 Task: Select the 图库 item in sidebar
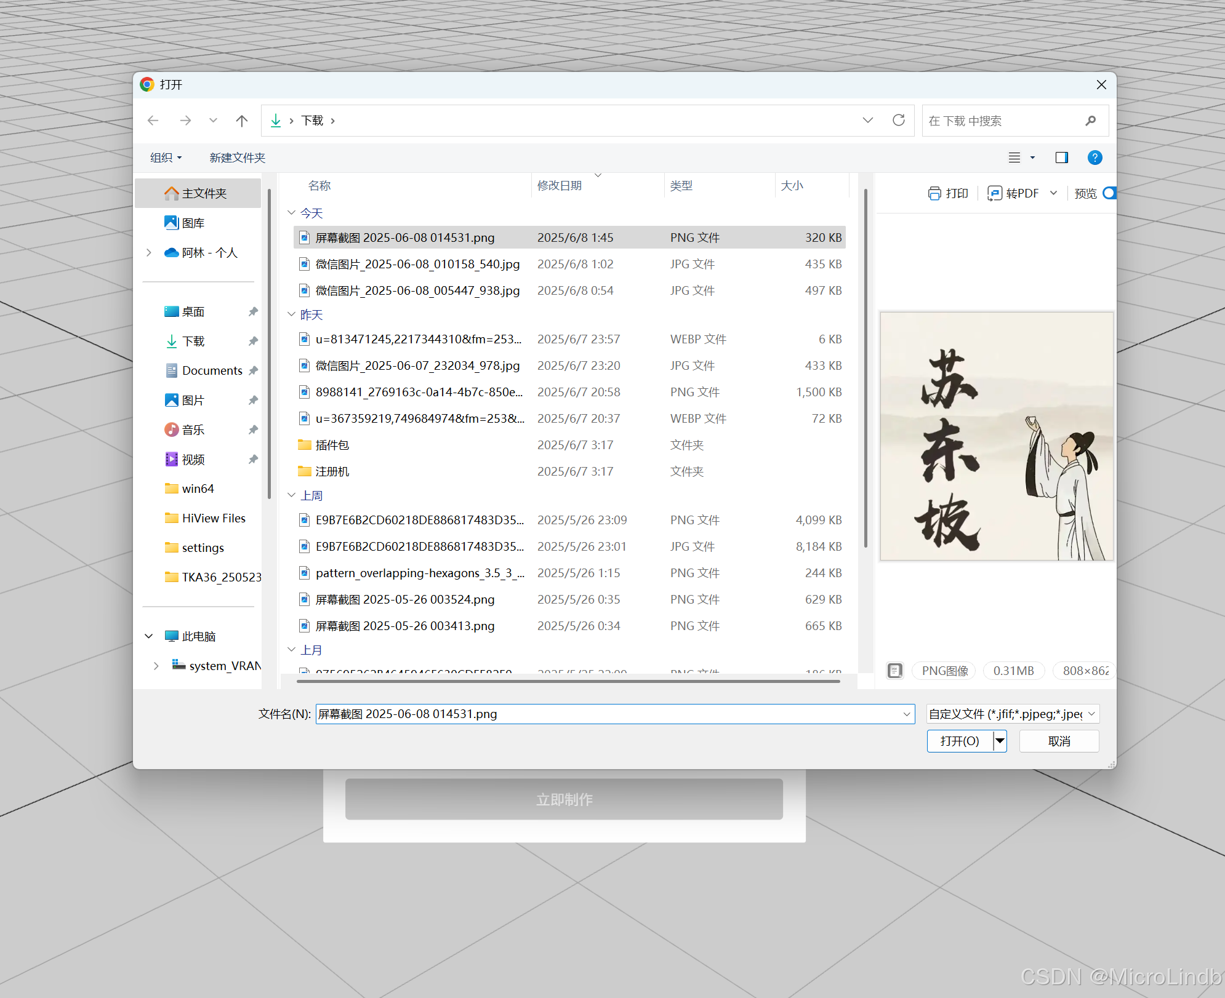coord(193,223)
